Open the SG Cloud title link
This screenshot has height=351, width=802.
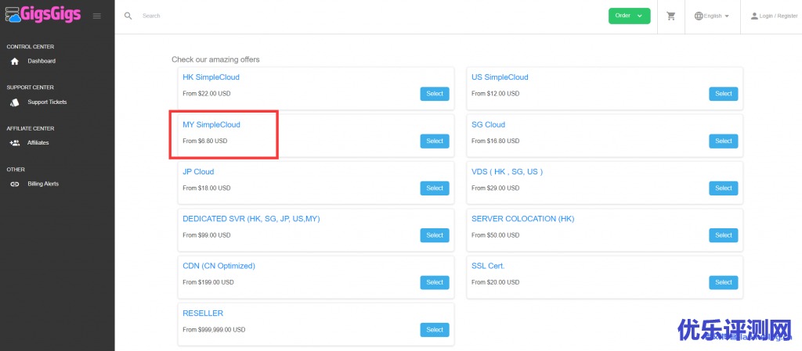[x=488, y=124]
